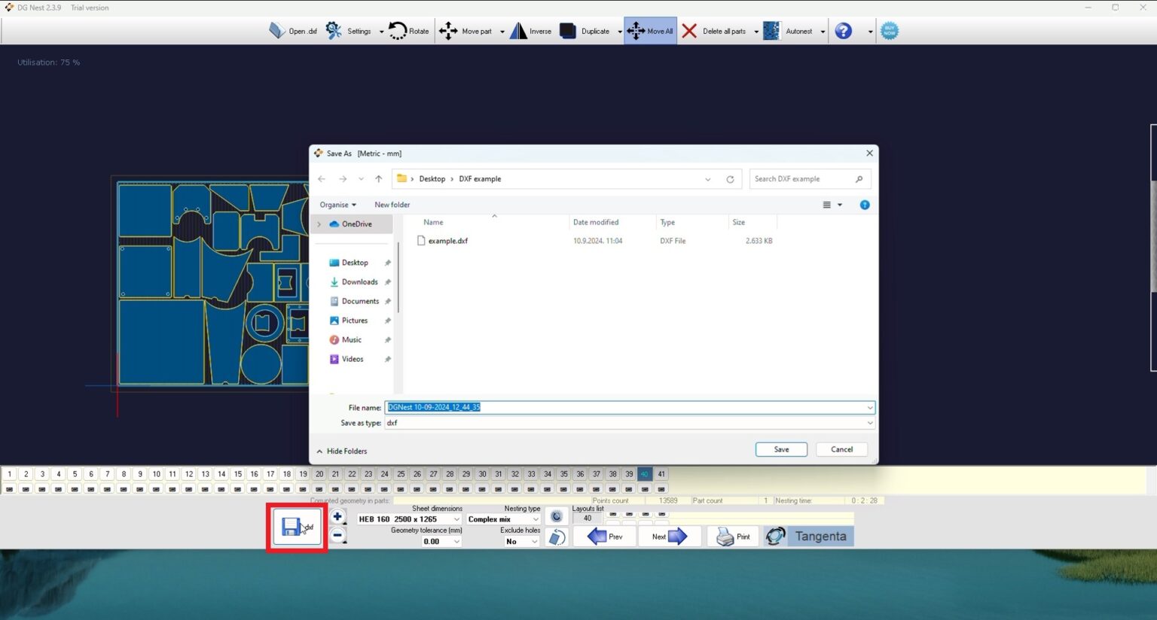Switch to layout tab 41

point(661,474)
